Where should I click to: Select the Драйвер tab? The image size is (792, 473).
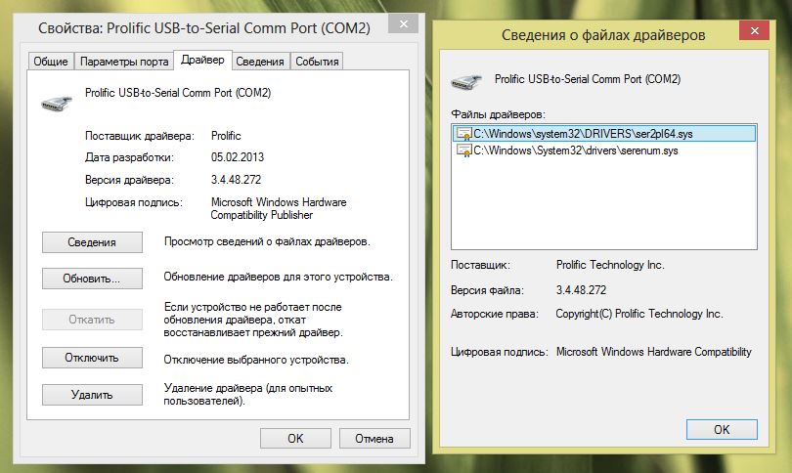click(202, 60)
